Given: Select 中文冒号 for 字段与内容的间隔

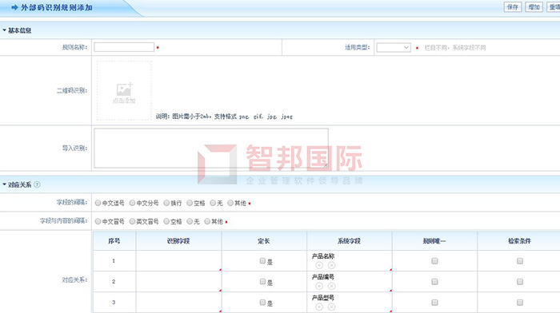Looking at the screenshot, I should pyautogui.click(x=98, y=221).
